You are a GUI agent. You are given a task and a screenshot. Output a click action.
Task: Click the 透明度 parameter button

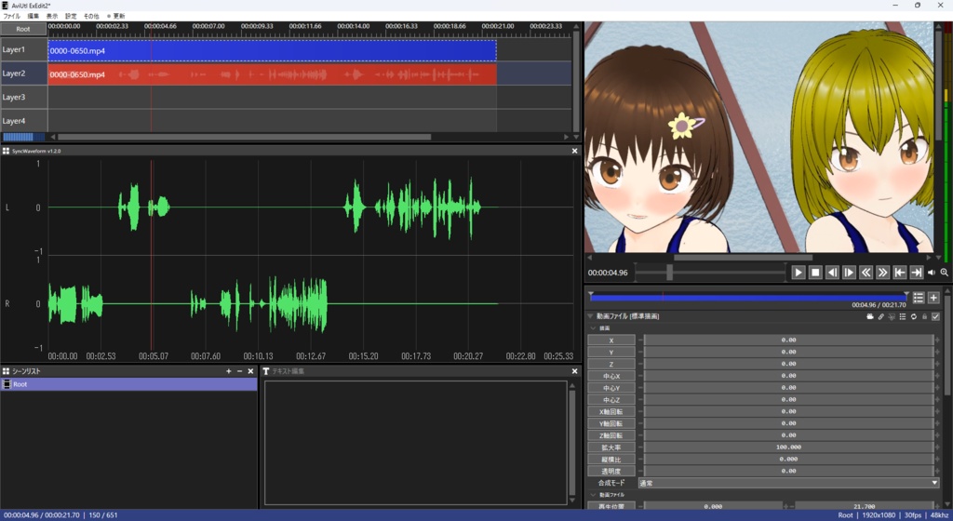click(611, 471)
